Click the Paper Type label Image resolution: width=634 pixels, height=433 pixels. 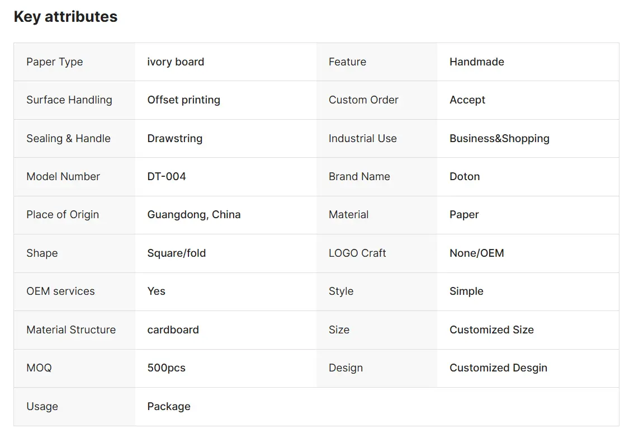point(55,62)
